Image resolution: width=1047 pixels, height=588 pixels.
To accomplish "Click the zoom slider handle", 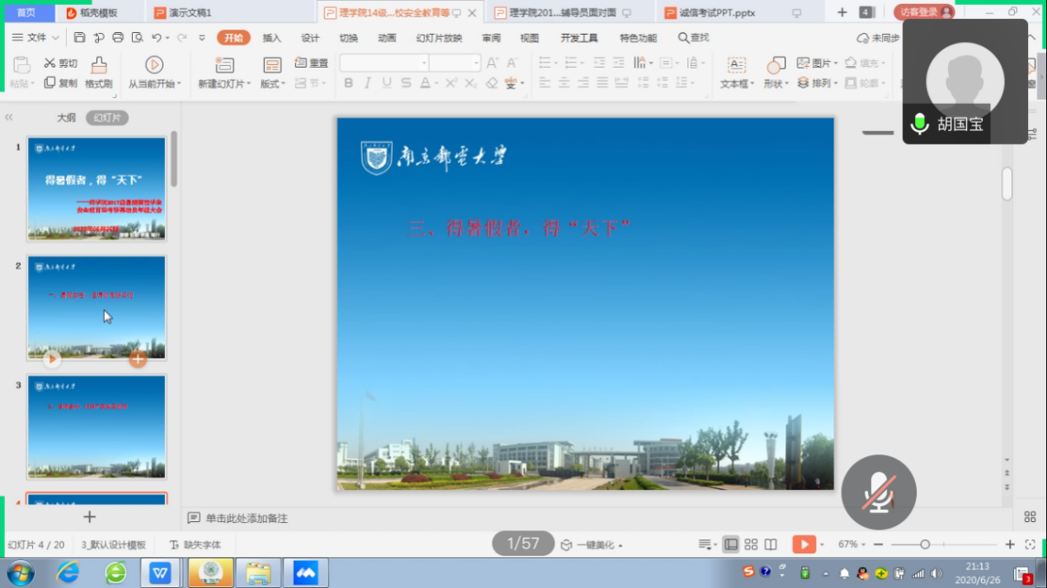I will (x=925, y=544).
